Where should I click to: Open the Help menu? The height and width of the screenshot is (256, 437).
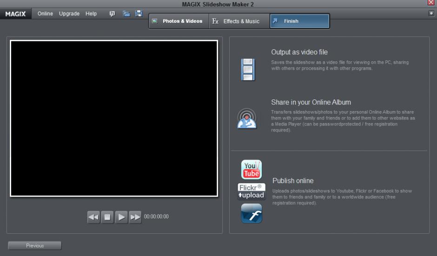point(91,13)
